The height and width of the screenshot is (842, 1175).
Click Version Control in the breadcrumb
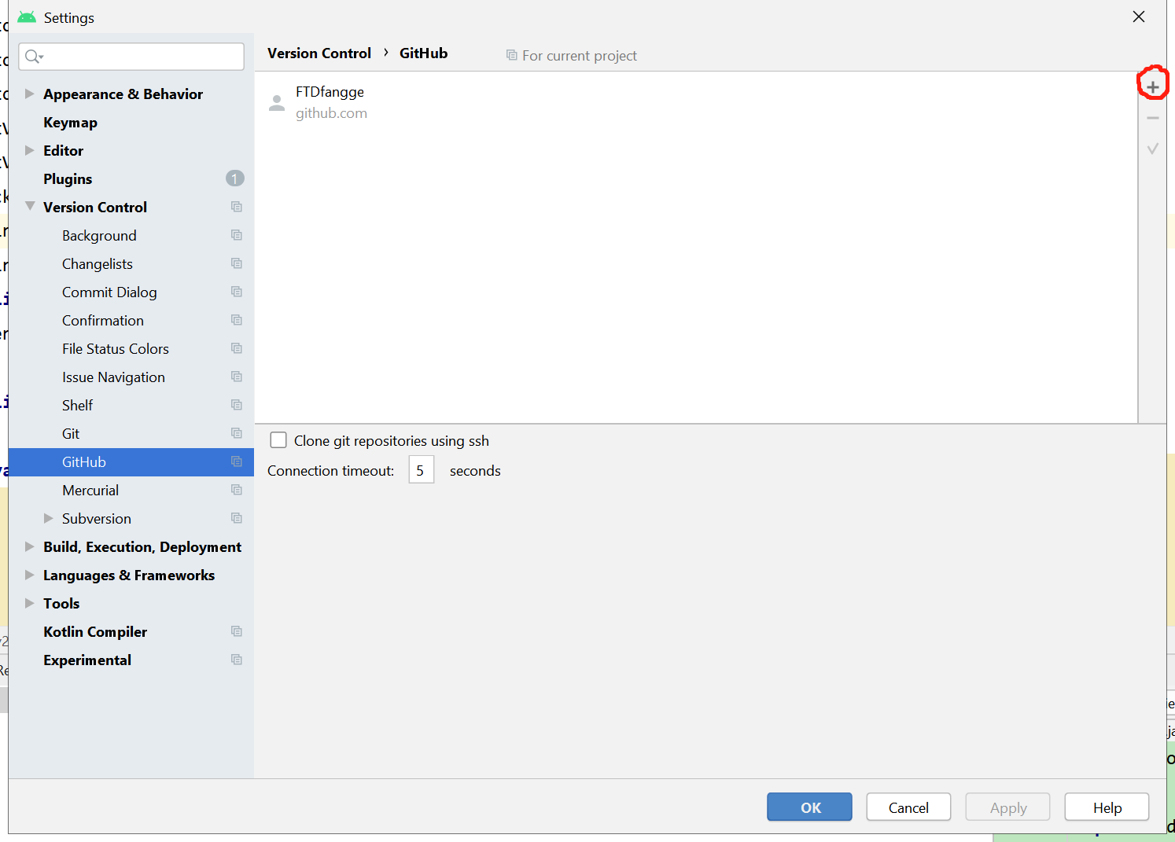pyautogui.click(x=319, y=53)
